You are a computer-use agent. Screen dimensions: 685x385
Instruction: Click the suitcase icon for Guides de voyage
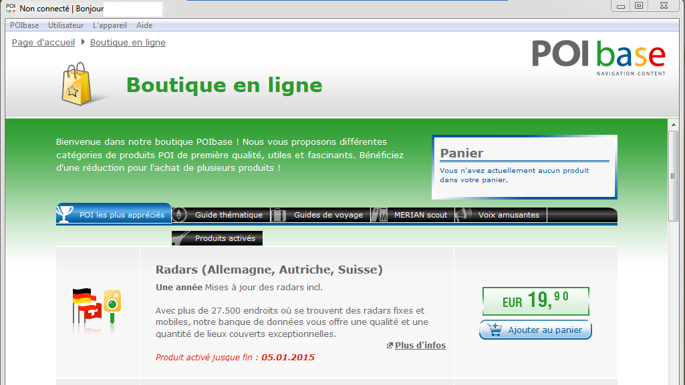tap(279, 215)
